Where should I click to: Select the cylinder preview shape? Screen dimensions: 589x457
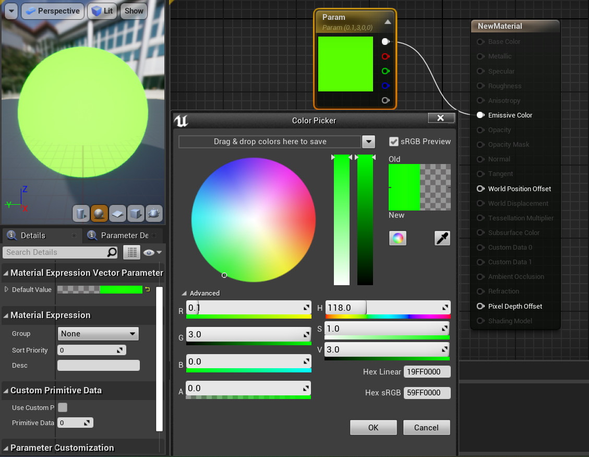pyautogui.click(x=81, y=213)
